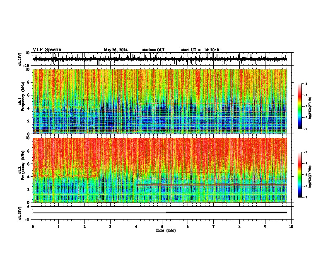Click the ch.3 '-5' tick label
Image resolution: width=328 pixels, height=254 pixels.
pos(28,220)
